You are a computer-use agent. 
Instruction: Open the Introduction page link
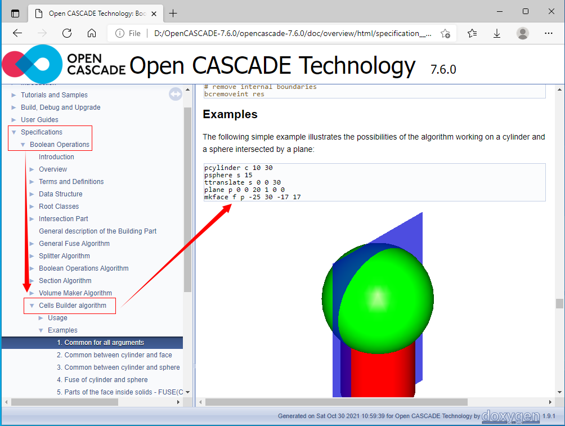click(x=57, y=157)
